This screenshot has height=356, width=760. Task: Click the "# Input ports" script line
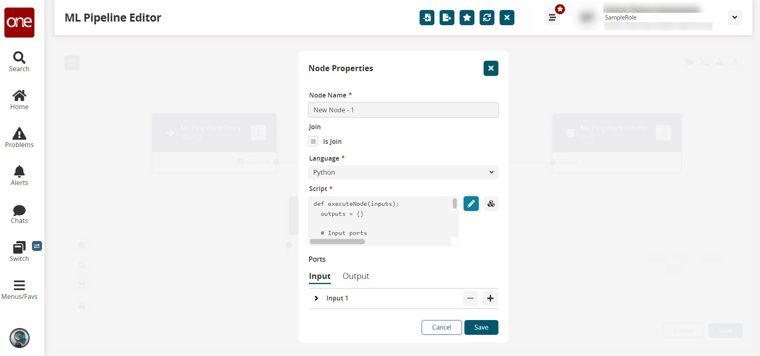(x=344, y=233)
